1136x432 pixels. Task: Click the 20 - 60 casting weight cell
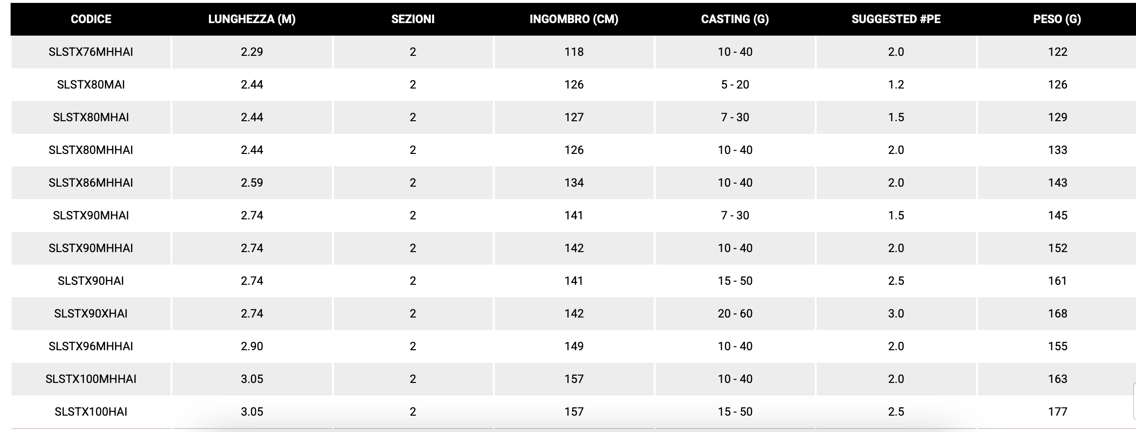click(735, 314)
